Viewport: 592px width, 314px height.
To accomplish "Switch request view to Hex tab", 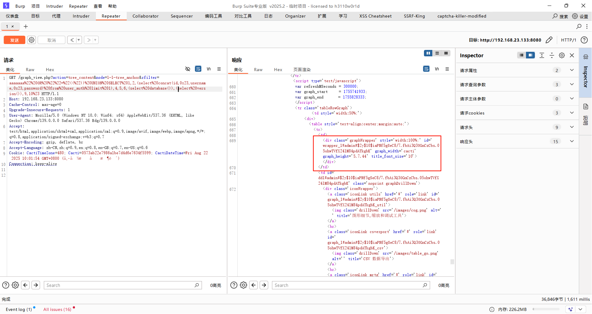I will point(50,70).
